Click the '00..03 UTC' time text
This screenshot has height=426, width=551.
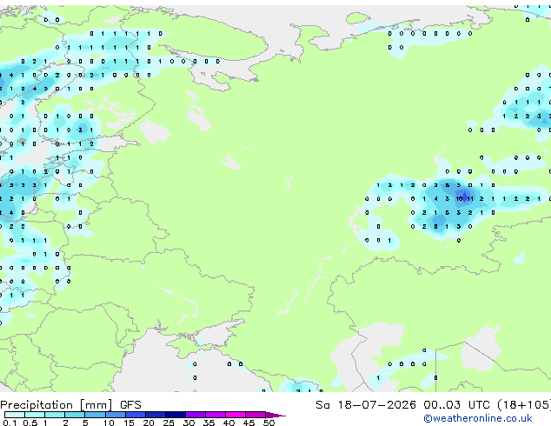[456, 405]
